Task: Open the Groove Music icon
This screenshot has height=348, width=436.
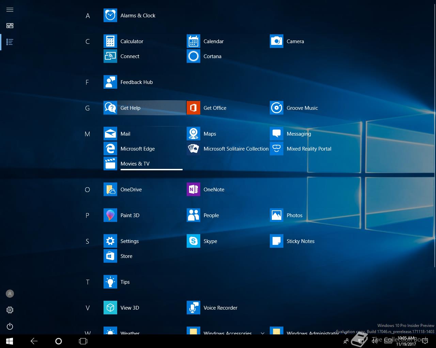Action: click(277, 108)
